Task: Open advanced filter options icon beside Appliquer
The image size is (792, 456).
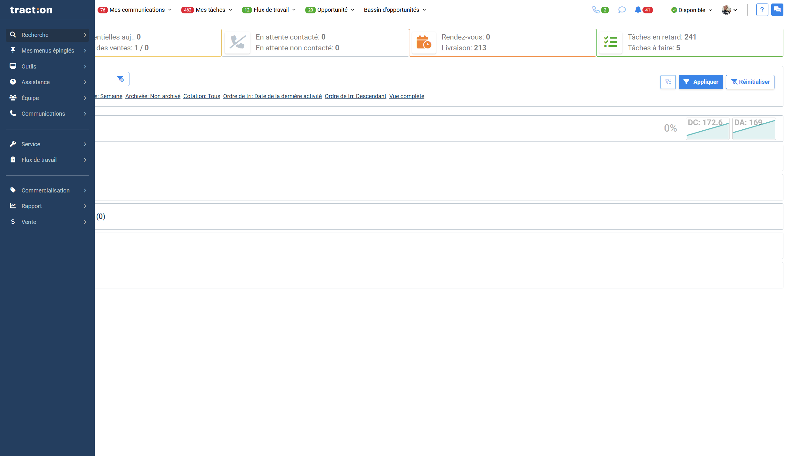Action: [x=668, y=82]
